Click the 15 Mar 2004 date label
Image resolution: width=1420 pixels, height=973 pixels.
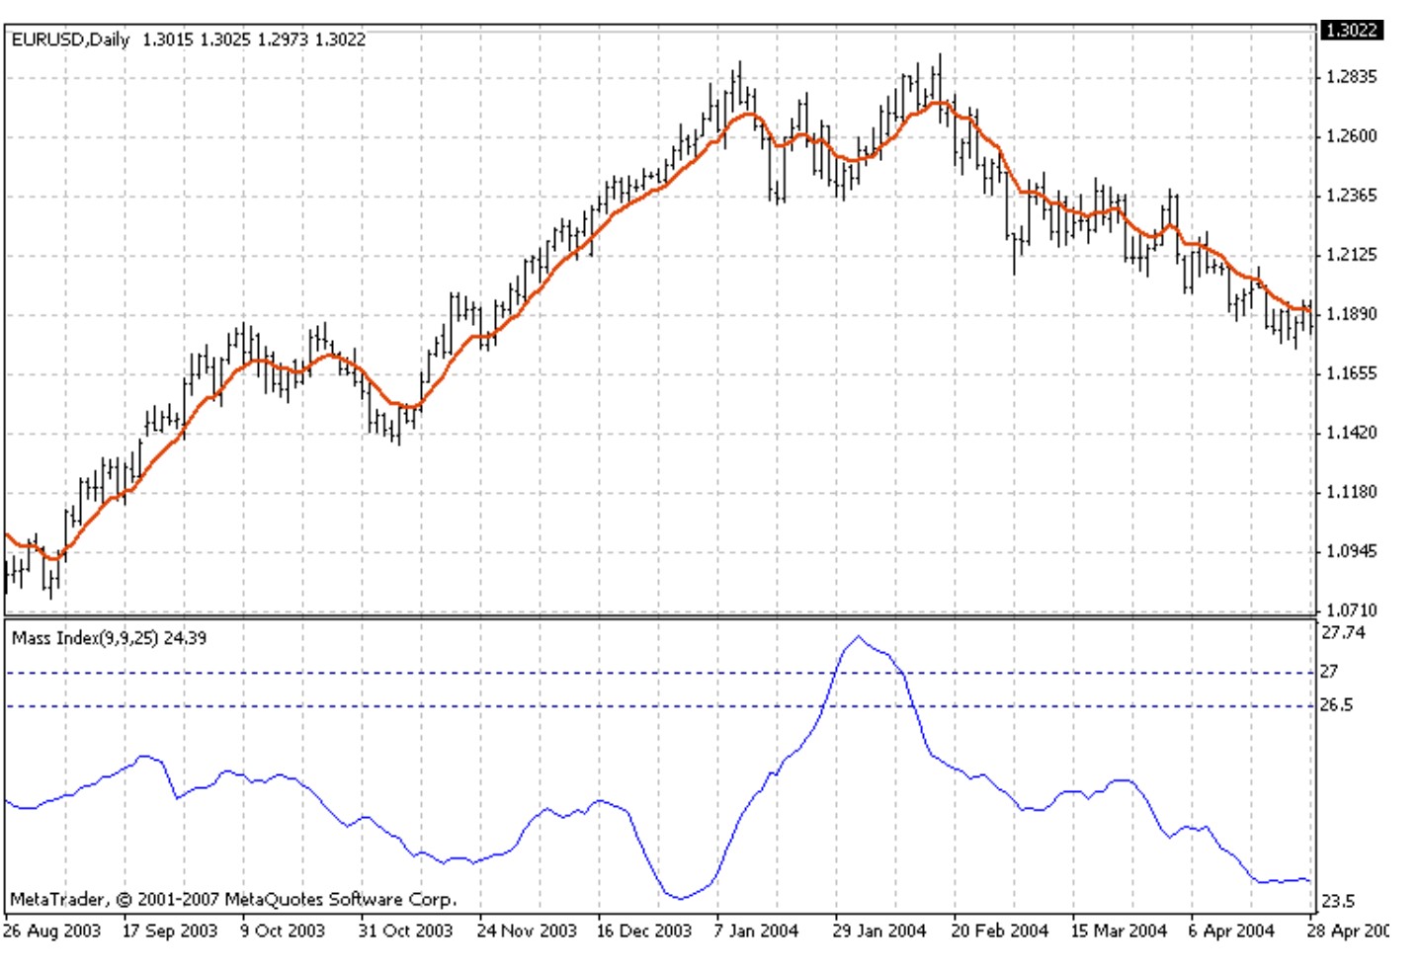pyautogui.click(x=1119, y=931)
